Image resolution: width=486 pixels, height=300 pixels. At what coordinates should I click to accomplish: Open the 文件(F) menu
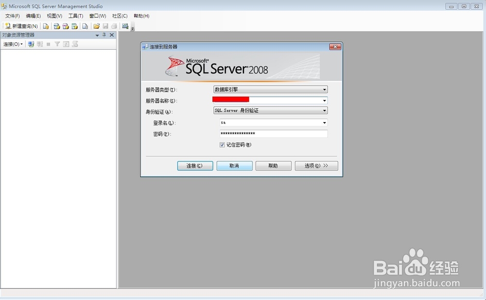coord(13,16)
